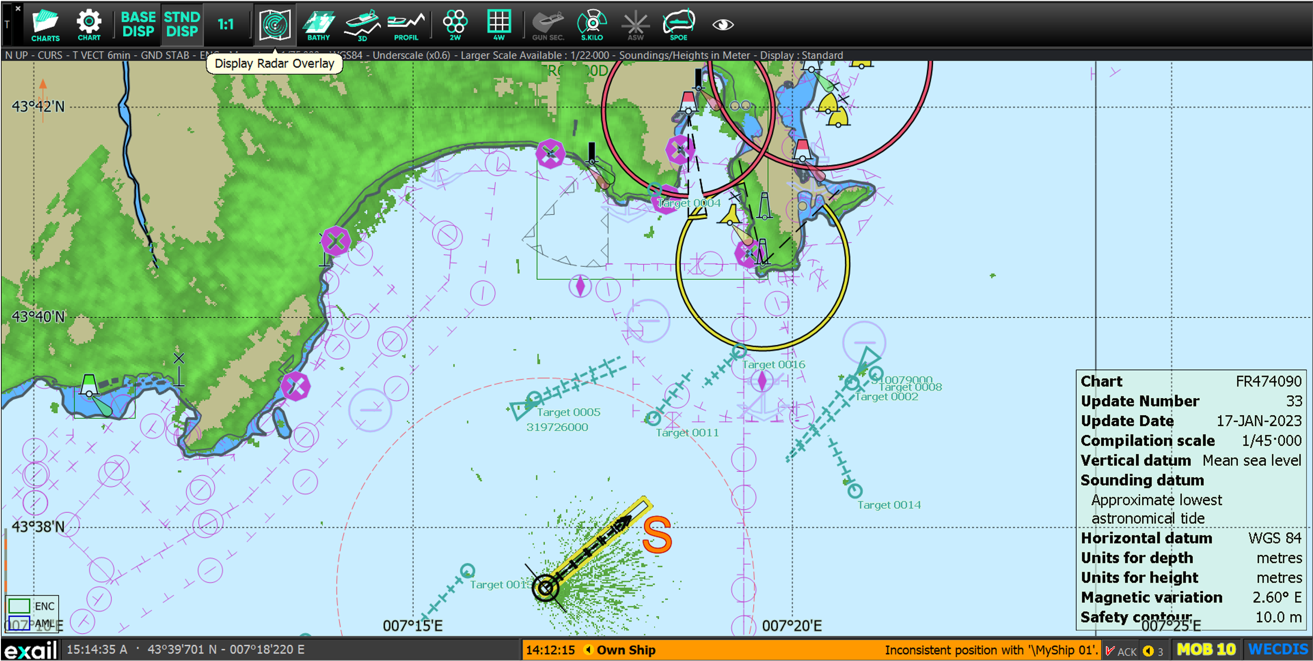Click the Update Date 17-JAN-2023 row
This screenshot has width=1313, height=661.
point(1191,421)
